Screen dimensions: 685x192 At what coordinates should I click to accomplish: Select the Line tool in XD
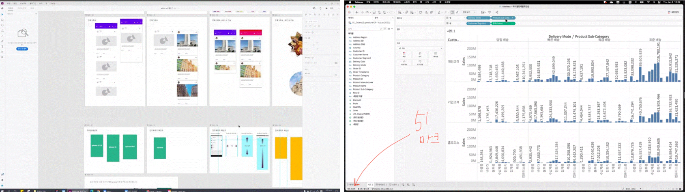[2, 36]
